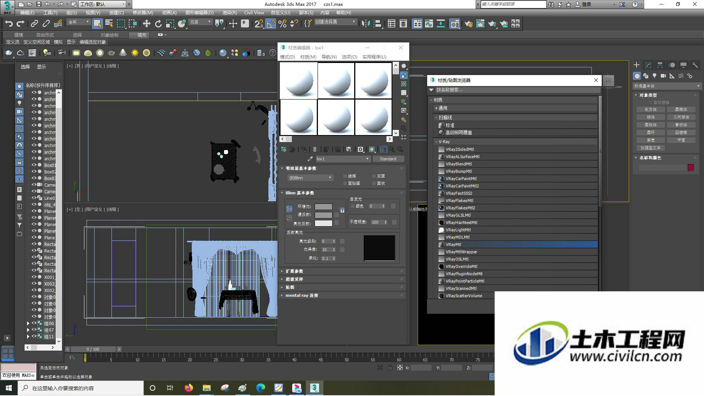Enable the 面状 checkbox
The image size is (704, 396).
pos(374,183)
